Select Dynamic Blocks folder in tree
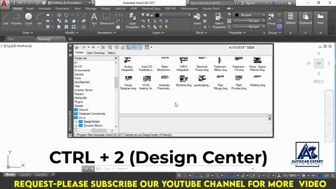The width and height of the screenshot is (336, 189). point(93,125)
